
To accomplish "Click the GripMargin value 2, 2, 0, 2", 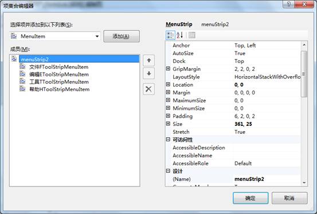I will point(245,69).
